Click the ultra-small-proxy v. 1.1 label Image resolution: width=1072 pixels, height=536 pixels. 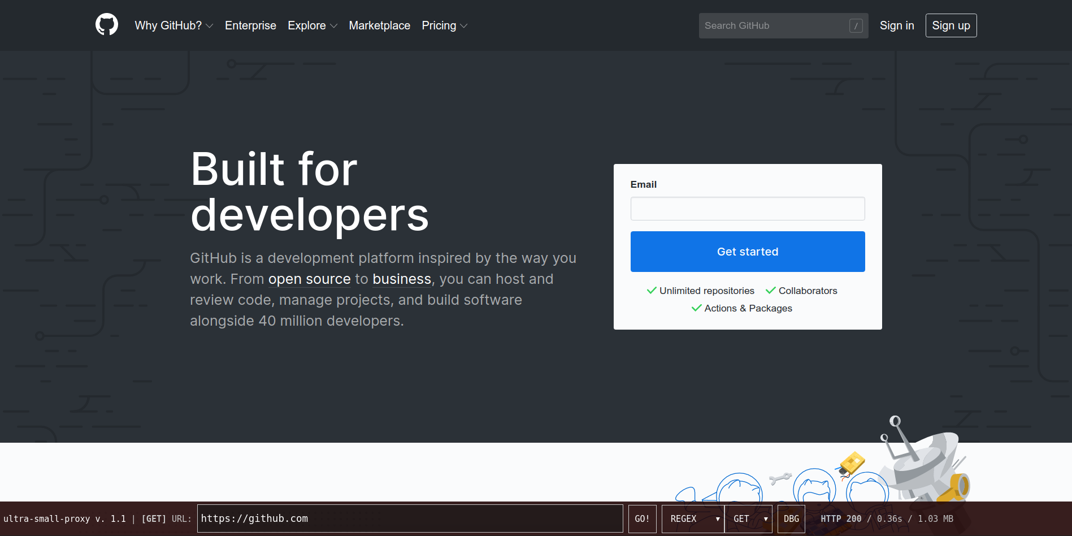[64, 518]
